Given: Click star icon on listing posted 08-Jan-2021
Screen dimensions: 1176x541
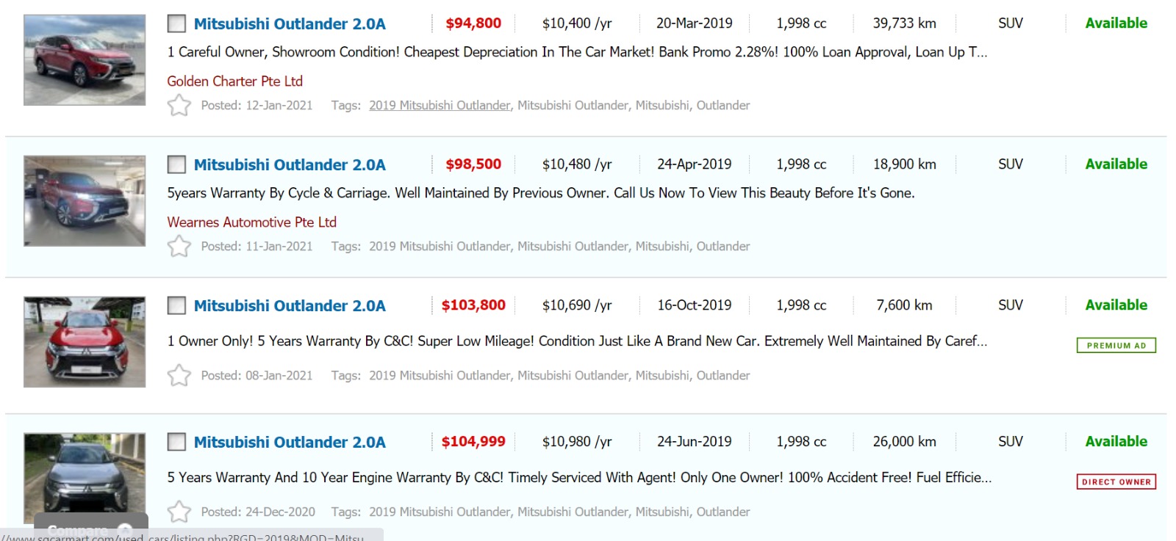Looking at the screenshot, I should tap(179, 376).
